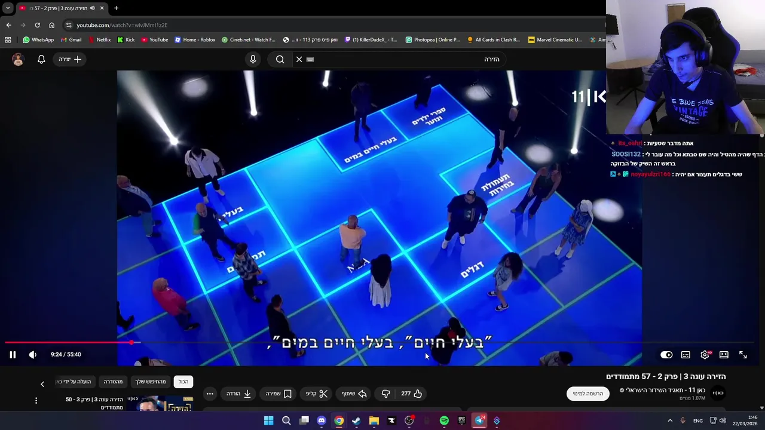Click the קליפ clip scissors button
The width and height of the screenshot is (765, 430).
(317, 394)
